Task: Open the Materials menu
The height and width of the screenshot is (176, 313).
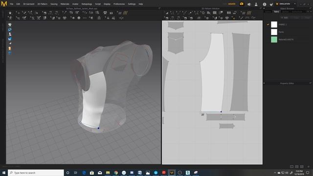Action: (x=65, y=4)
